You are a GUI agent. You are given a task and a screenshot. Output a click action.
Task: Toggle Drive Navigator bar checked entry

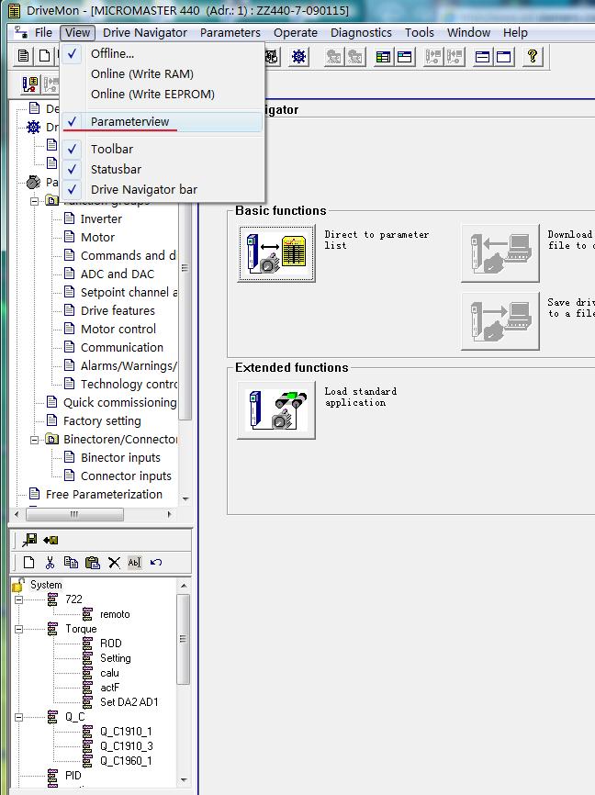[163, 190]
